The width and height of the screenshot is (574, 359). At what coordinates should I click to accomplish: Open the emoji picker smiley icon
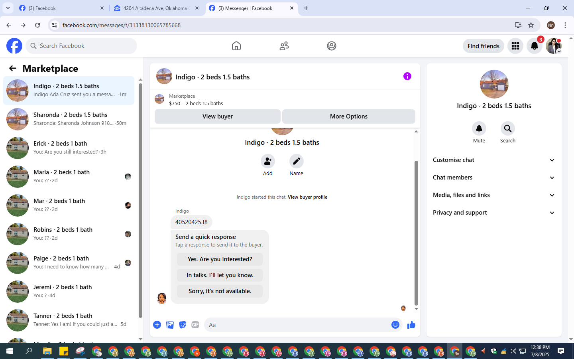(395, 325)
